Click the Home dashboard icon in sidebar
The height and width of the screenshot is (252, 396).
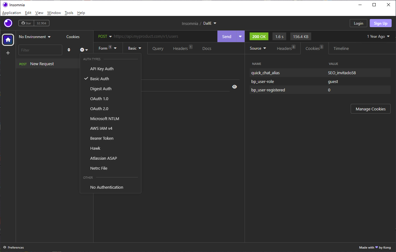(x=8, y=40)
